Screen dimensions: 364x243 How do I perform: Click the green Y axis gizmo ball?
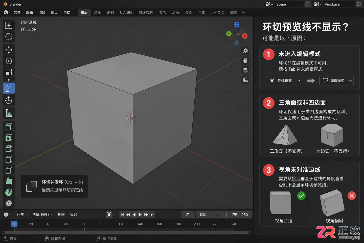(x=229, y=34)
